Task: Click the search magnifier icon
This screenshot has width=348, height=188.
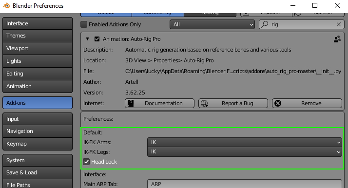Action: tap(265, 24)
